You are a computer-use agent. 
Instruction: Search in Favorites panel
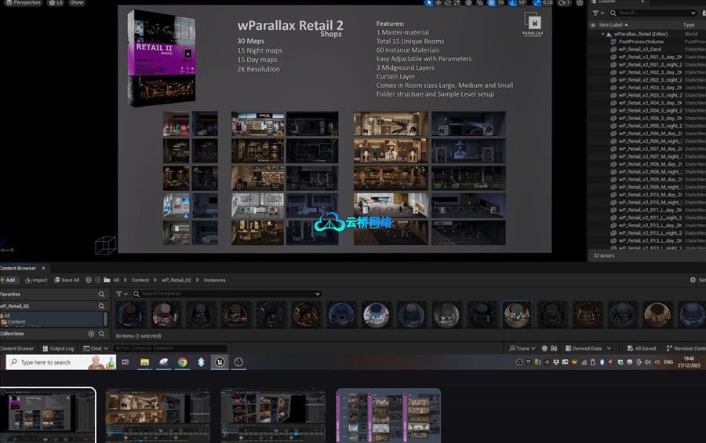point(101,295)
